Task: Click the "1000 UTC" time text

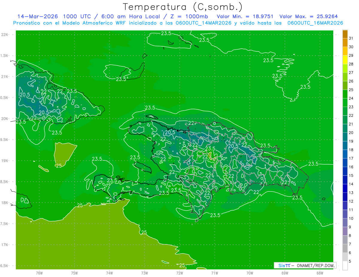Action: (x=77, y=16)
